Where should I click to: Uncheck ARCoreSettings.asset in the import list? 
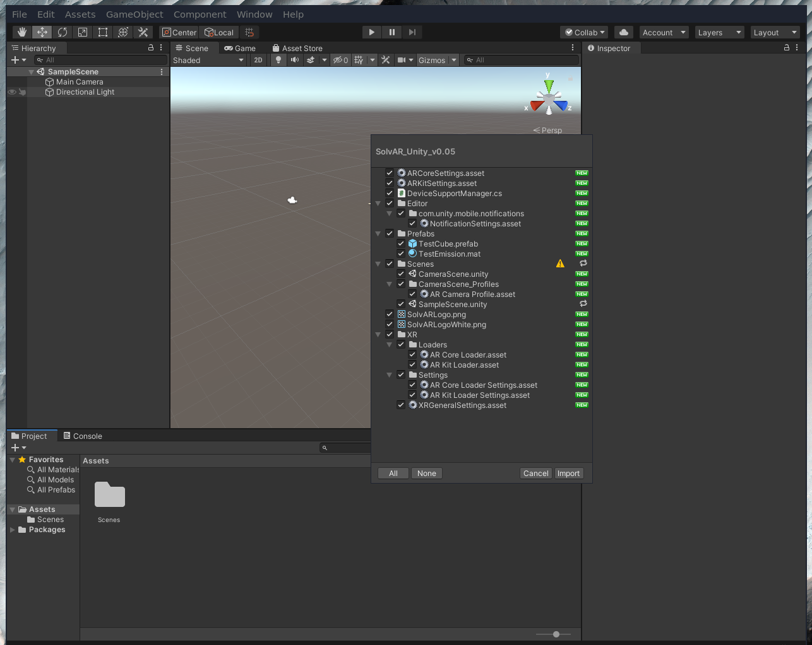[x=390, y=173]
